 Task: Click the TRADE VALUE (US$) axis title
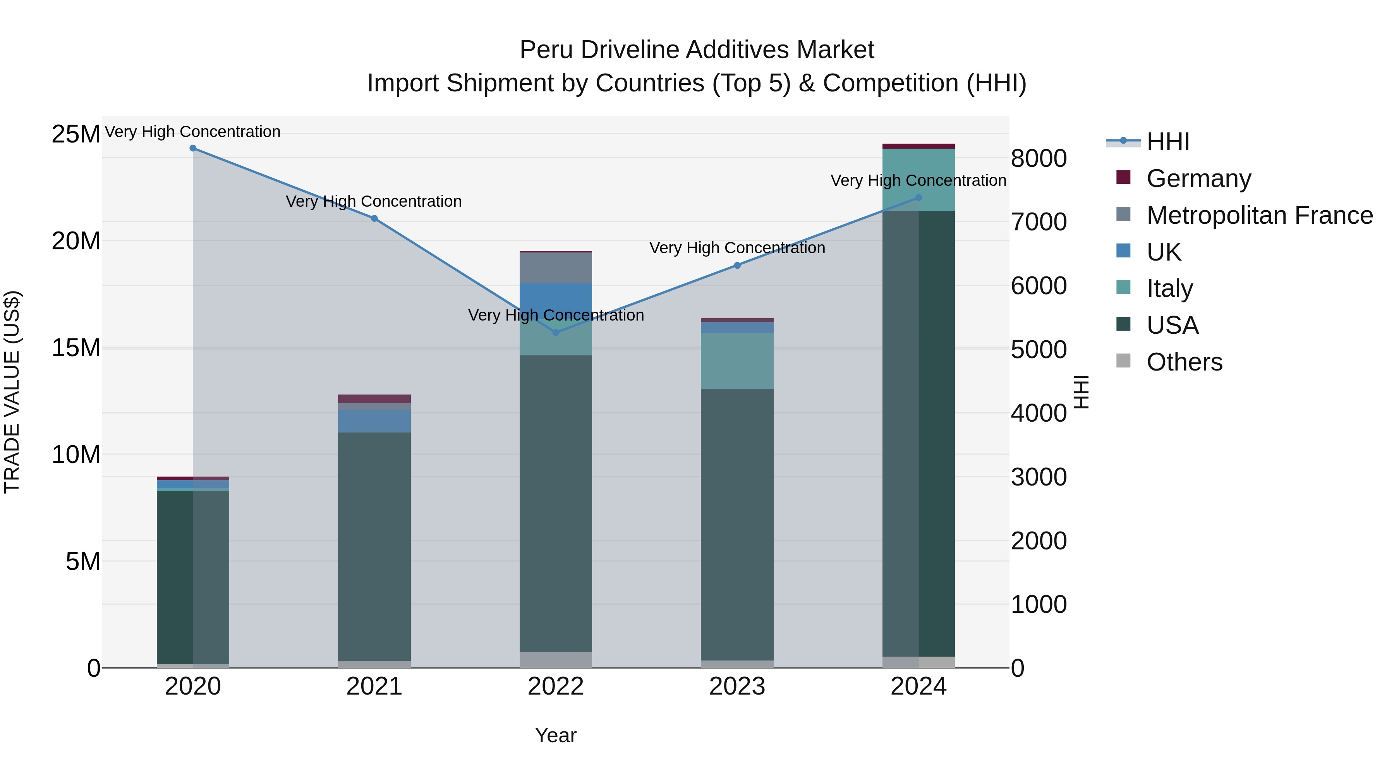pyautogui.click(x=12, y=392)
